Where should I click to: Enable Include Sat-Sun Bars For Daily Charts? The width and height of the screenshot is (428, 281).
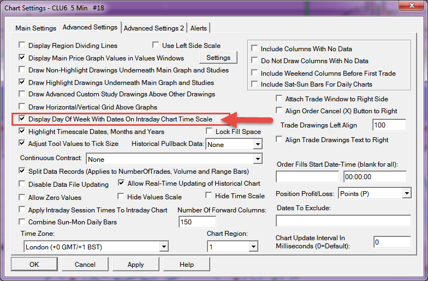click(x=254, y=84)
